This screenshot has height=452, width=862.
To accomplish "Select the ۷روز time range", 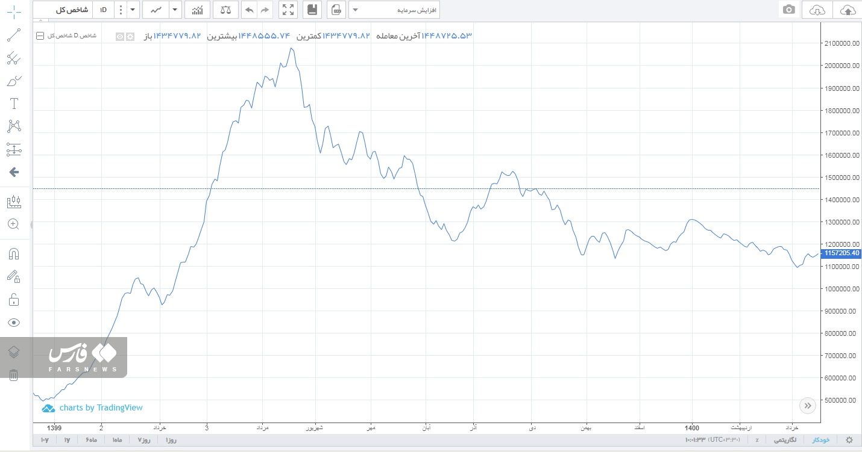I will [x=145, y=440].
